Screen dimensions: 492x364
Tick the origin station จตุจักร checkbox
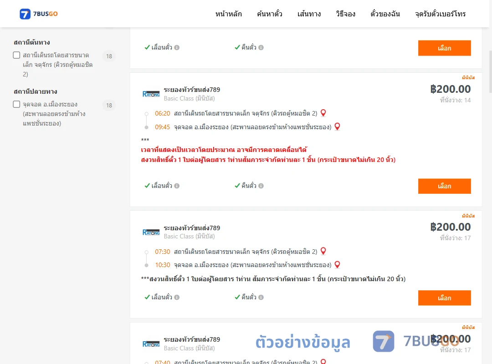pos(17,55)
